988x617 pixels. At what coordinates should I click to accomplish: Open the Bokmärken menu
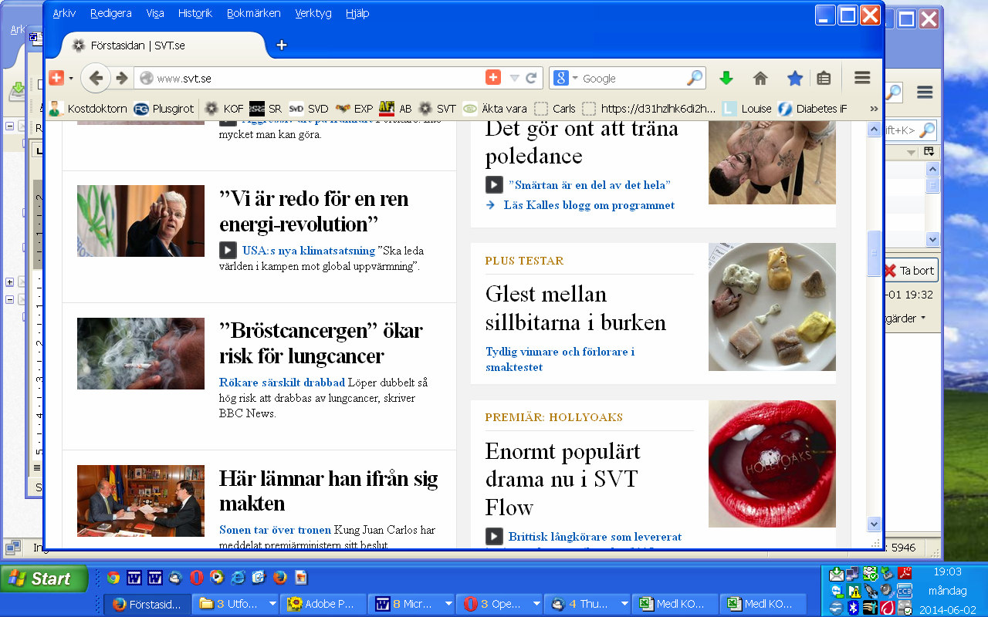click(x=254, y=13)
